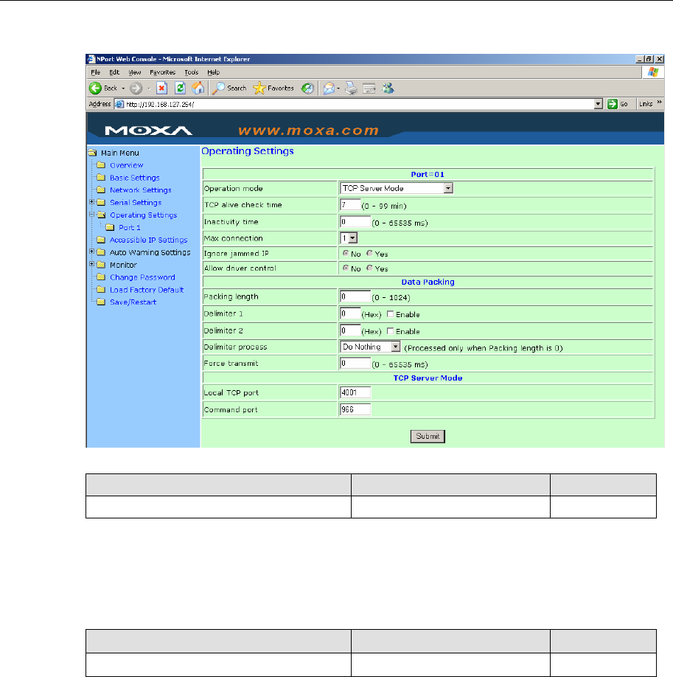
Task: Click the folder icon beside Change Password
Action: point(101,277)
